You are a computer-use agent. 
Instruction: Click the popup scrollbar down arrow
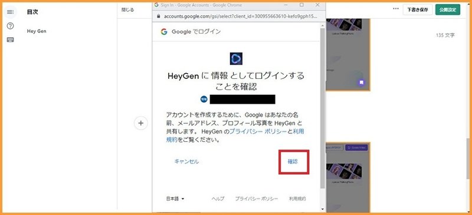coord(323,209)
